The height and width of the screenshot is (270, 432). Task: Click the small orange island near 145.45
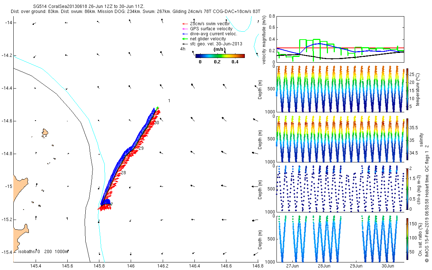[x=45, y=132]
